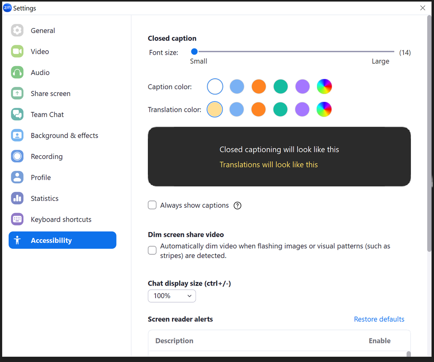Select the Video camera icon
The height and width of the screenshot is (362, 434).
[17, 52]
